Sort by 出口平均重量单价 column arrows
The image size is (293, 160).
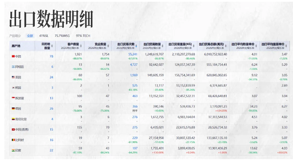[x=286, y=46]
